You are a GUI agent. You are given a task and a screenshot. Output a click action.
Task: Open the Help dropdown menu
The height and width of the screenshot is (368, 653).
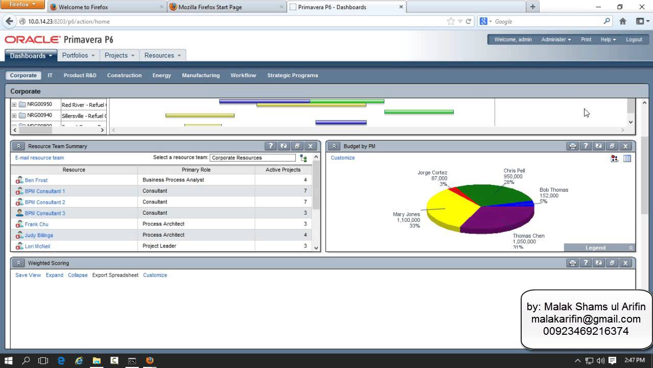pos(608,39)
